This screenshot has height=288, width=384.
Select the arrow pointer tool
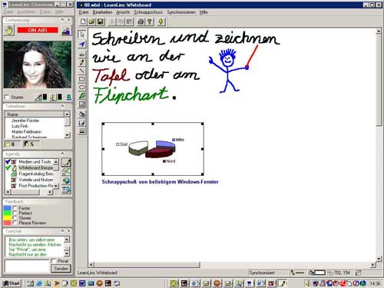point(82,35)
